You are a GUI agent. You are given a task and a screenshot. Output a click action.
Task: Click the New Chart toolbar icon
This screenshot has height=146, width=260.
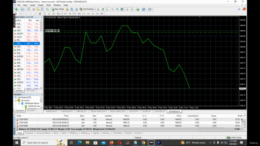pos(16,9)
